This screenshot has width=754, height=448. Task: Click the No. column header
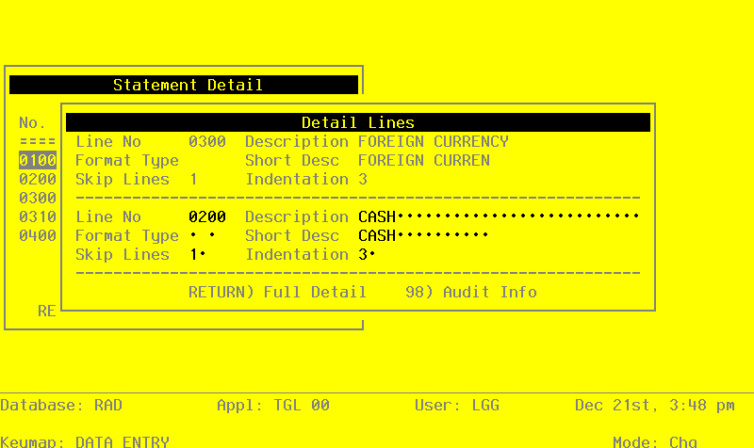tap(33, 123)
